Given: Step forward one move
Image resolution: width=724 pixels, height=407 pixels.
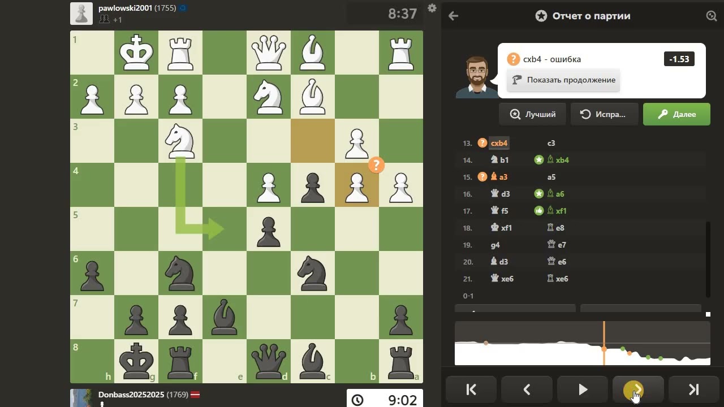Looking at the screenshot, I should coord(638,389).
